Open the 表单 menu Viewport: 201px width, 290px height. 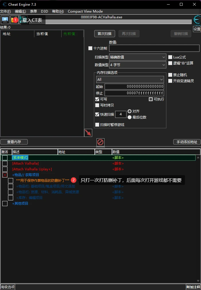33,11
